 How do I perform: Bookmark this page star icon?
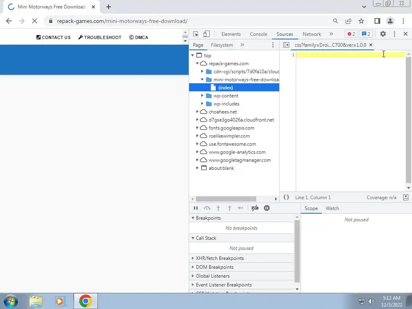point(362,21)
